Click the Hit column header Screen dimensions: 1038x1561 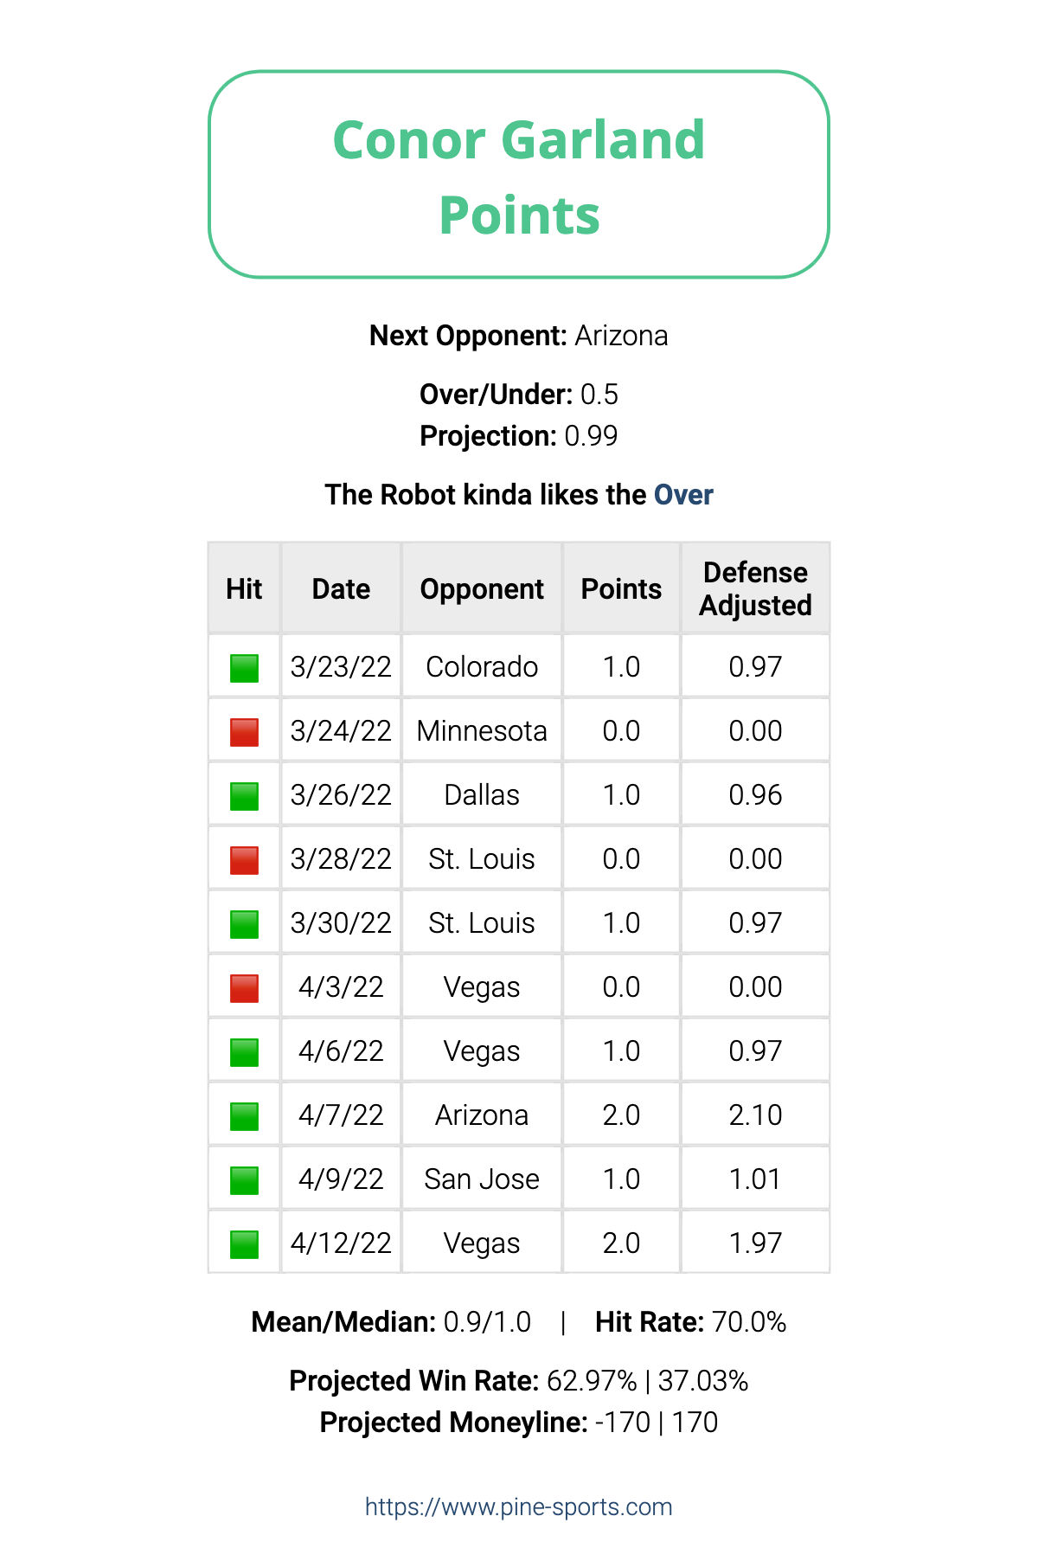(x=244, y=588)
